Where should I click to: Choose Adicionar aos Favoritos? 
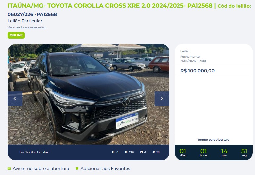pyautogui.click(x=105, y=169)
